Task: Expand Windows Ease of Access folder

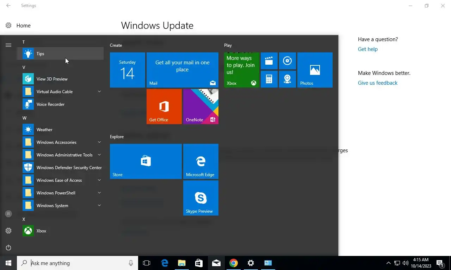Action: (60, 180)
